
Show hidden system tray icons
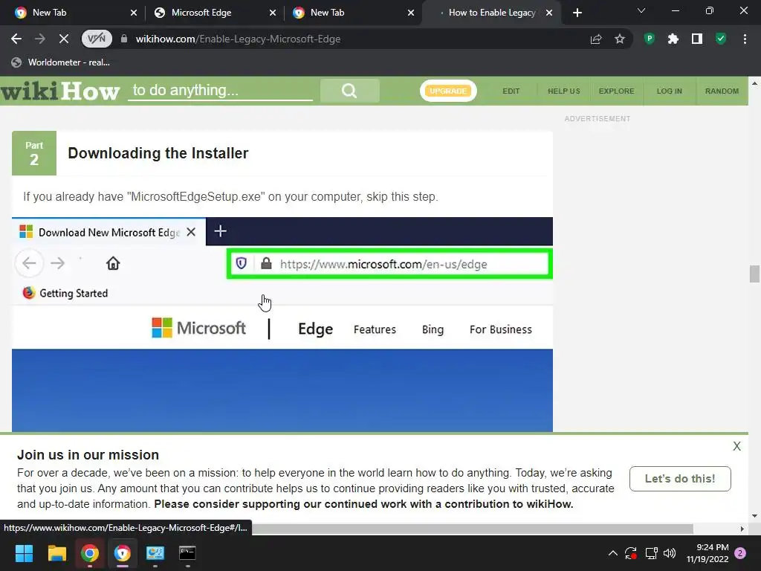[x=613, y=553]
